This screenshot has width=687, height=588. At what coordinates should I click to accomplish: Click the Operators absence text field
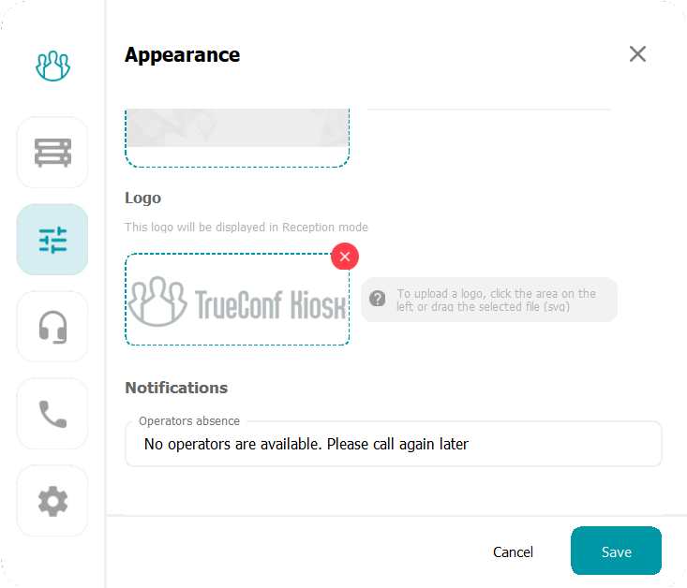[x=394, y=445]
